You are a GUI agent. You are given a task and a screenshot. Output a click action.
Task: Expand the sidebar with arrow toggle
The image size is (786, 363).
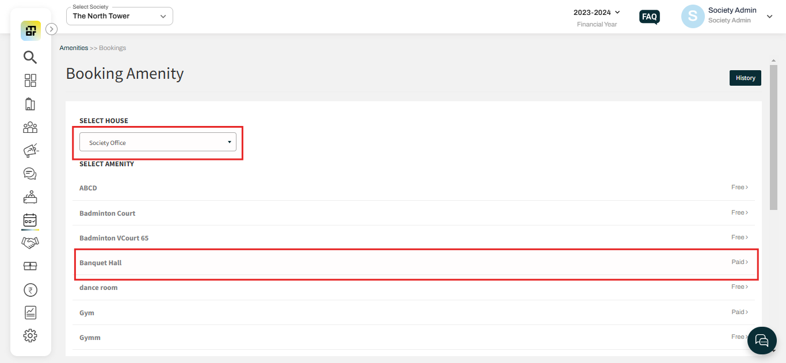tap(51, 29)
